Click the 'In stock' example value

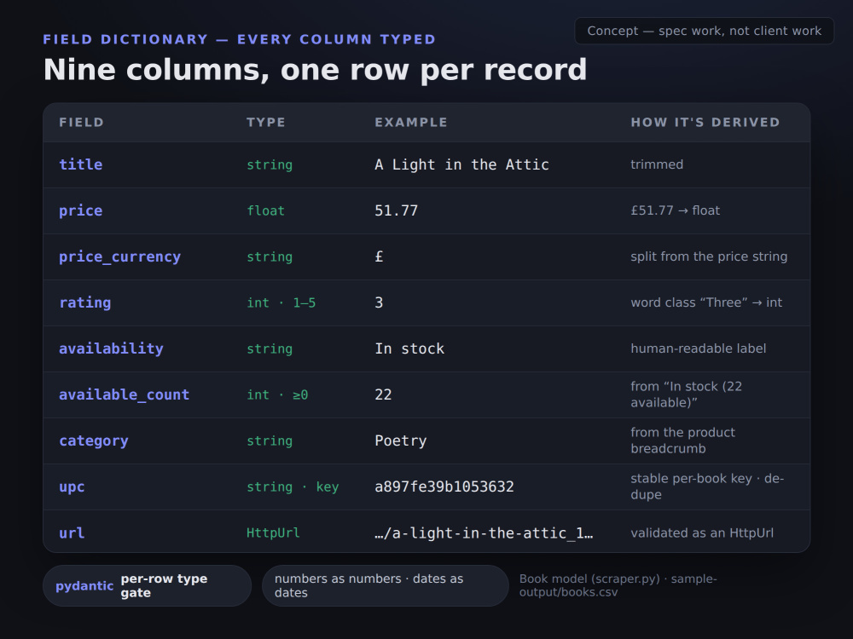[x=409, y=348]
